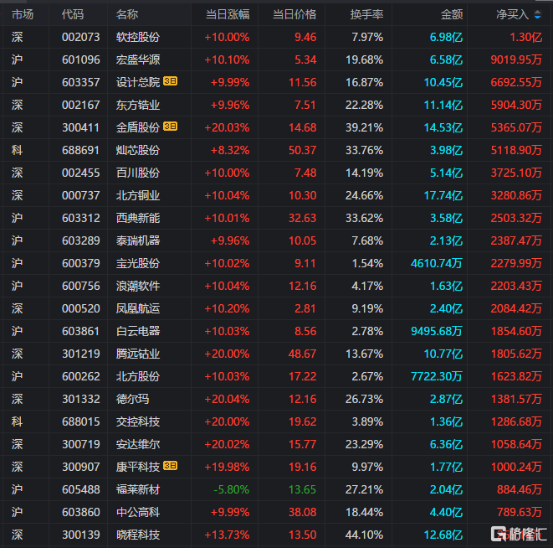
Task: Select stock name 中公高科
Action: coord(138,512)
